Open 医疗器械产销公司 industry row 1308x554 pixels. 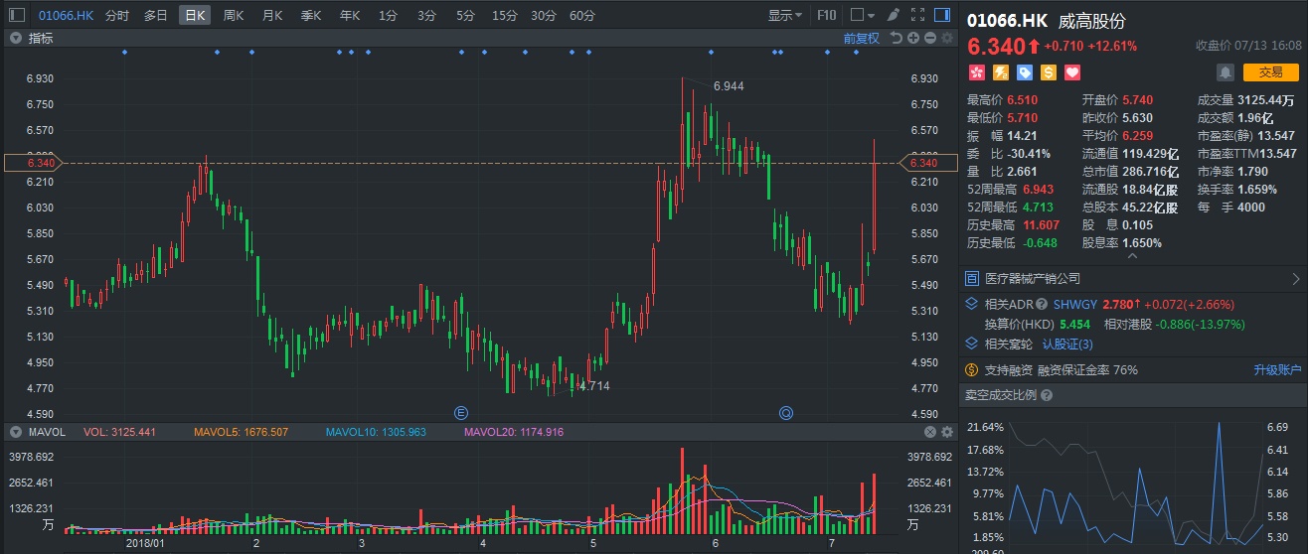pos(1133,279)
